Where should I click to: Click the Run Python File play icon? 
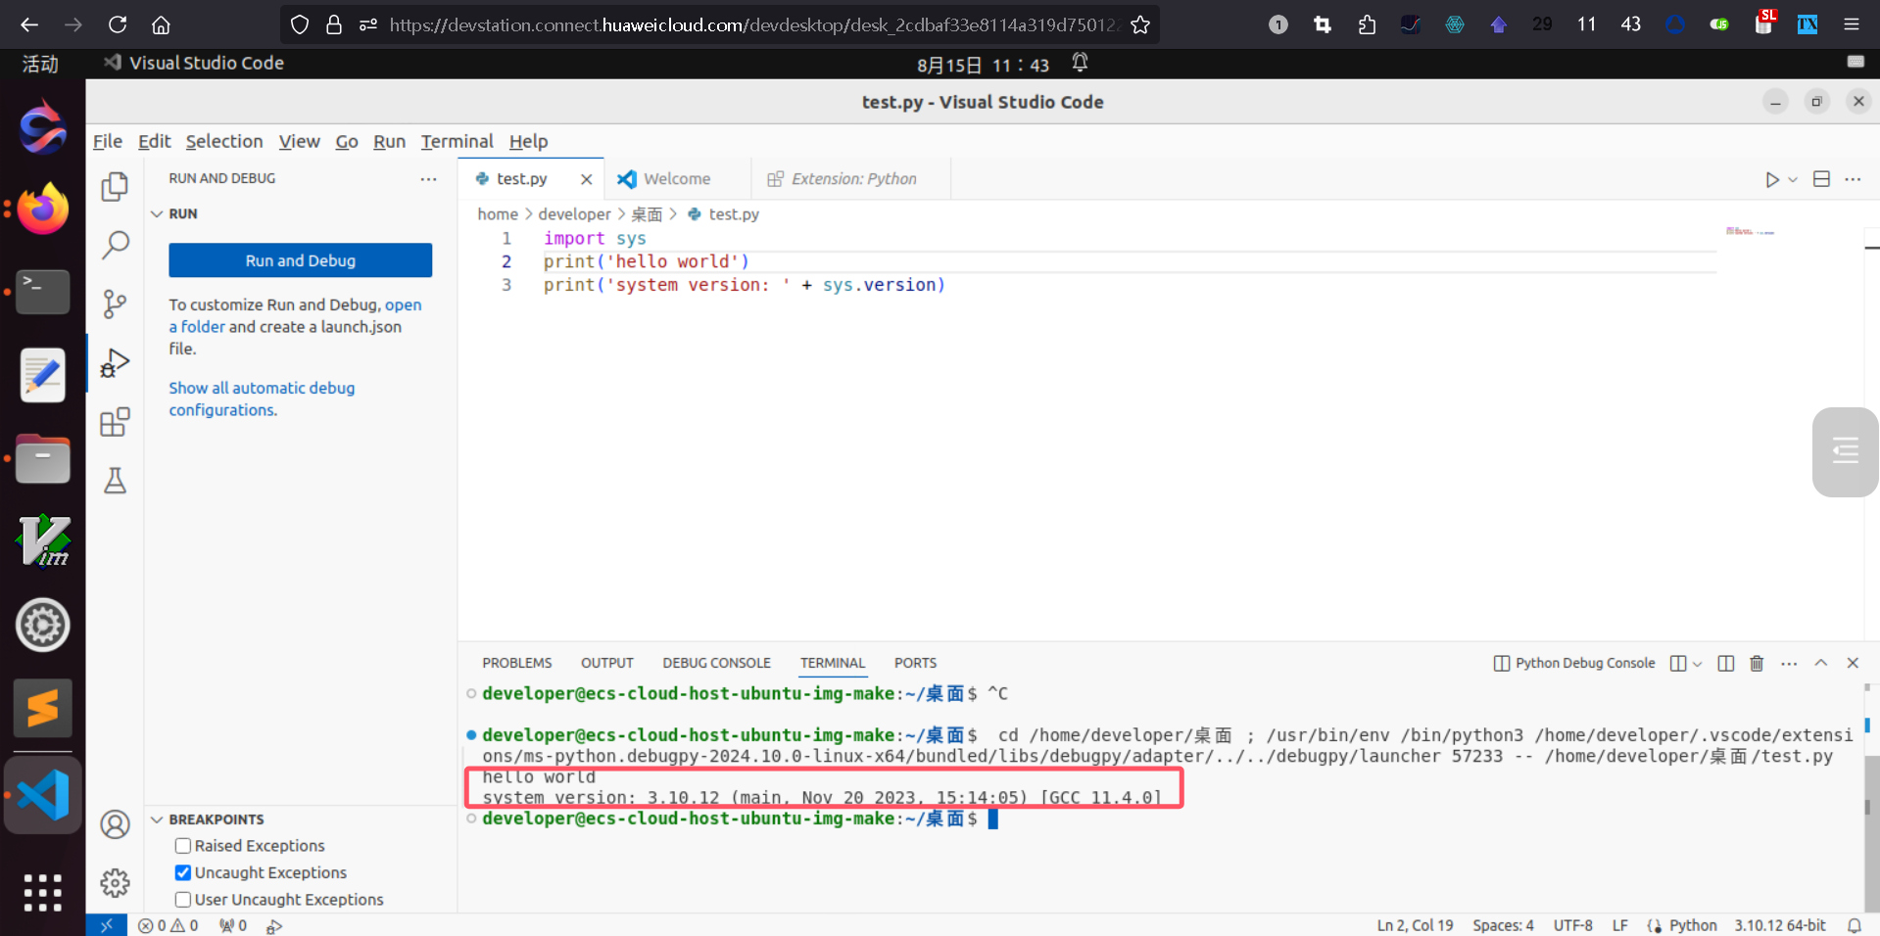[x=1771, y=179]
